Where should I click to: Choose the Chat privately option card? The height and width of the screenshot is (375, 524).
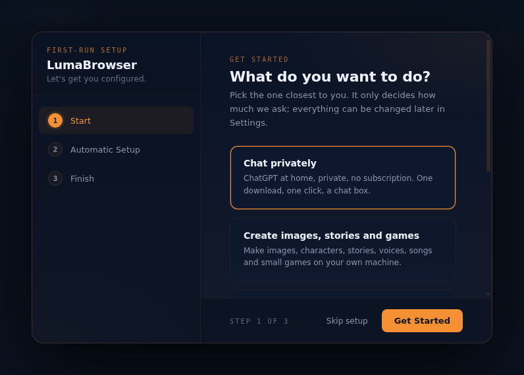click(x=343, y=178)
